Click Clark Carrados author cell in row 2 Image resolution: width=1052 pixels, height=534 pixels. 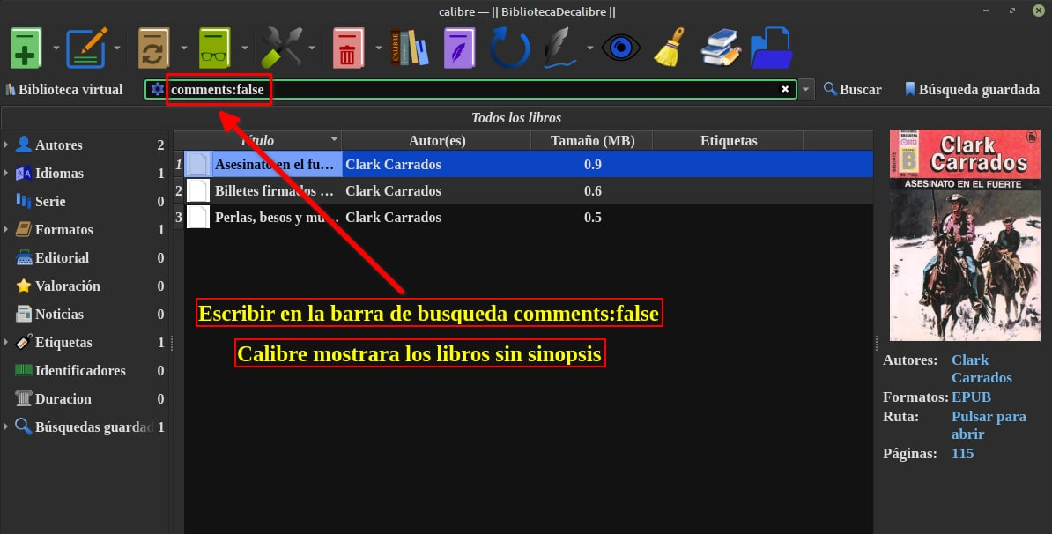tap(437, 190)
